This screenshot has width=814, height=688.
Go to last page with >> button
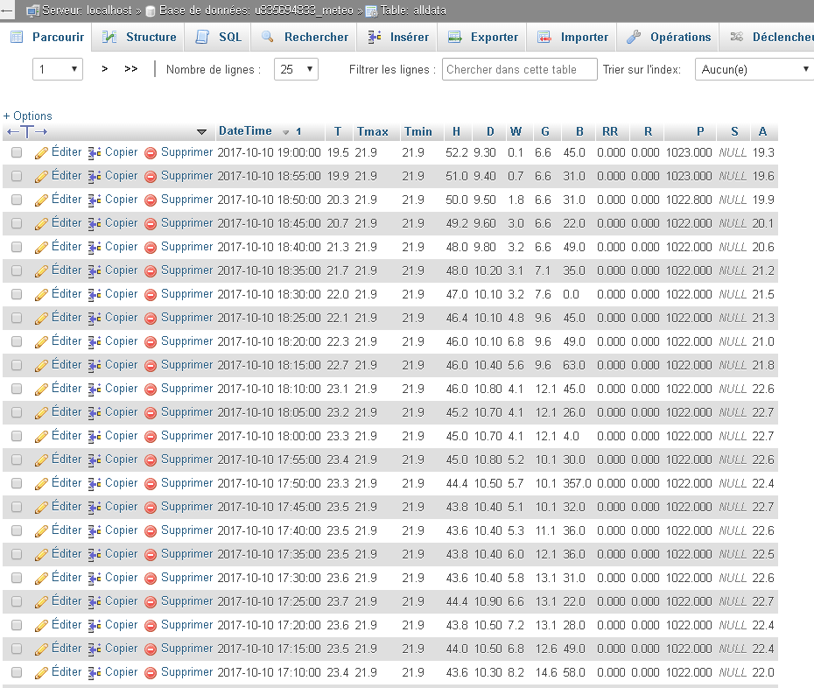[131, 69]
